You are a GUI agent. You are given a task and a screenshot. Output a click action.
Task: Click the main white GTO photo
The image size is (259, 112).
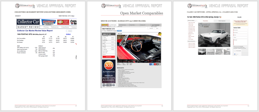(x=214, y=35)
